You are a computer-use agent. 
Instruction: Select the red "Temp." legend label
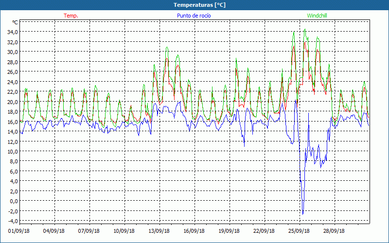[x=71, y=16]
